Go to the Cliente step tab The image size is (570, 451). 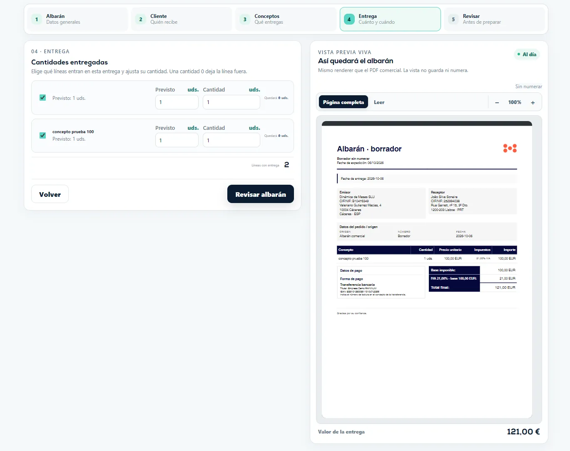point(182,19)
